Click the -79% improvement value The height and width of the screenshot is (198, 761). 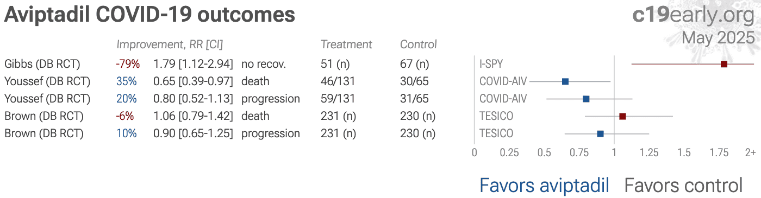point(128,64)
